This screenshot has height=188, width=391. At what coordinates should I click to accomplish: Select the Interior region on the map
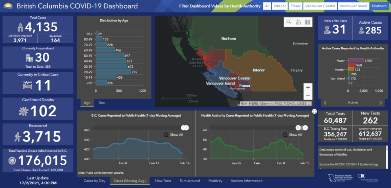coord(259,70)
